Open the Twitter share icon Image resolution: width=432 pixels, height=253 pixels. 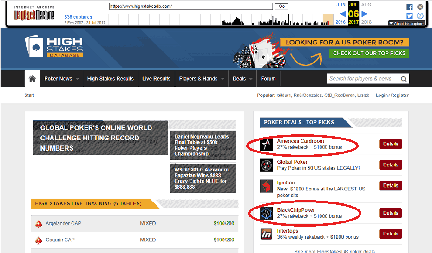click(409, 16)
